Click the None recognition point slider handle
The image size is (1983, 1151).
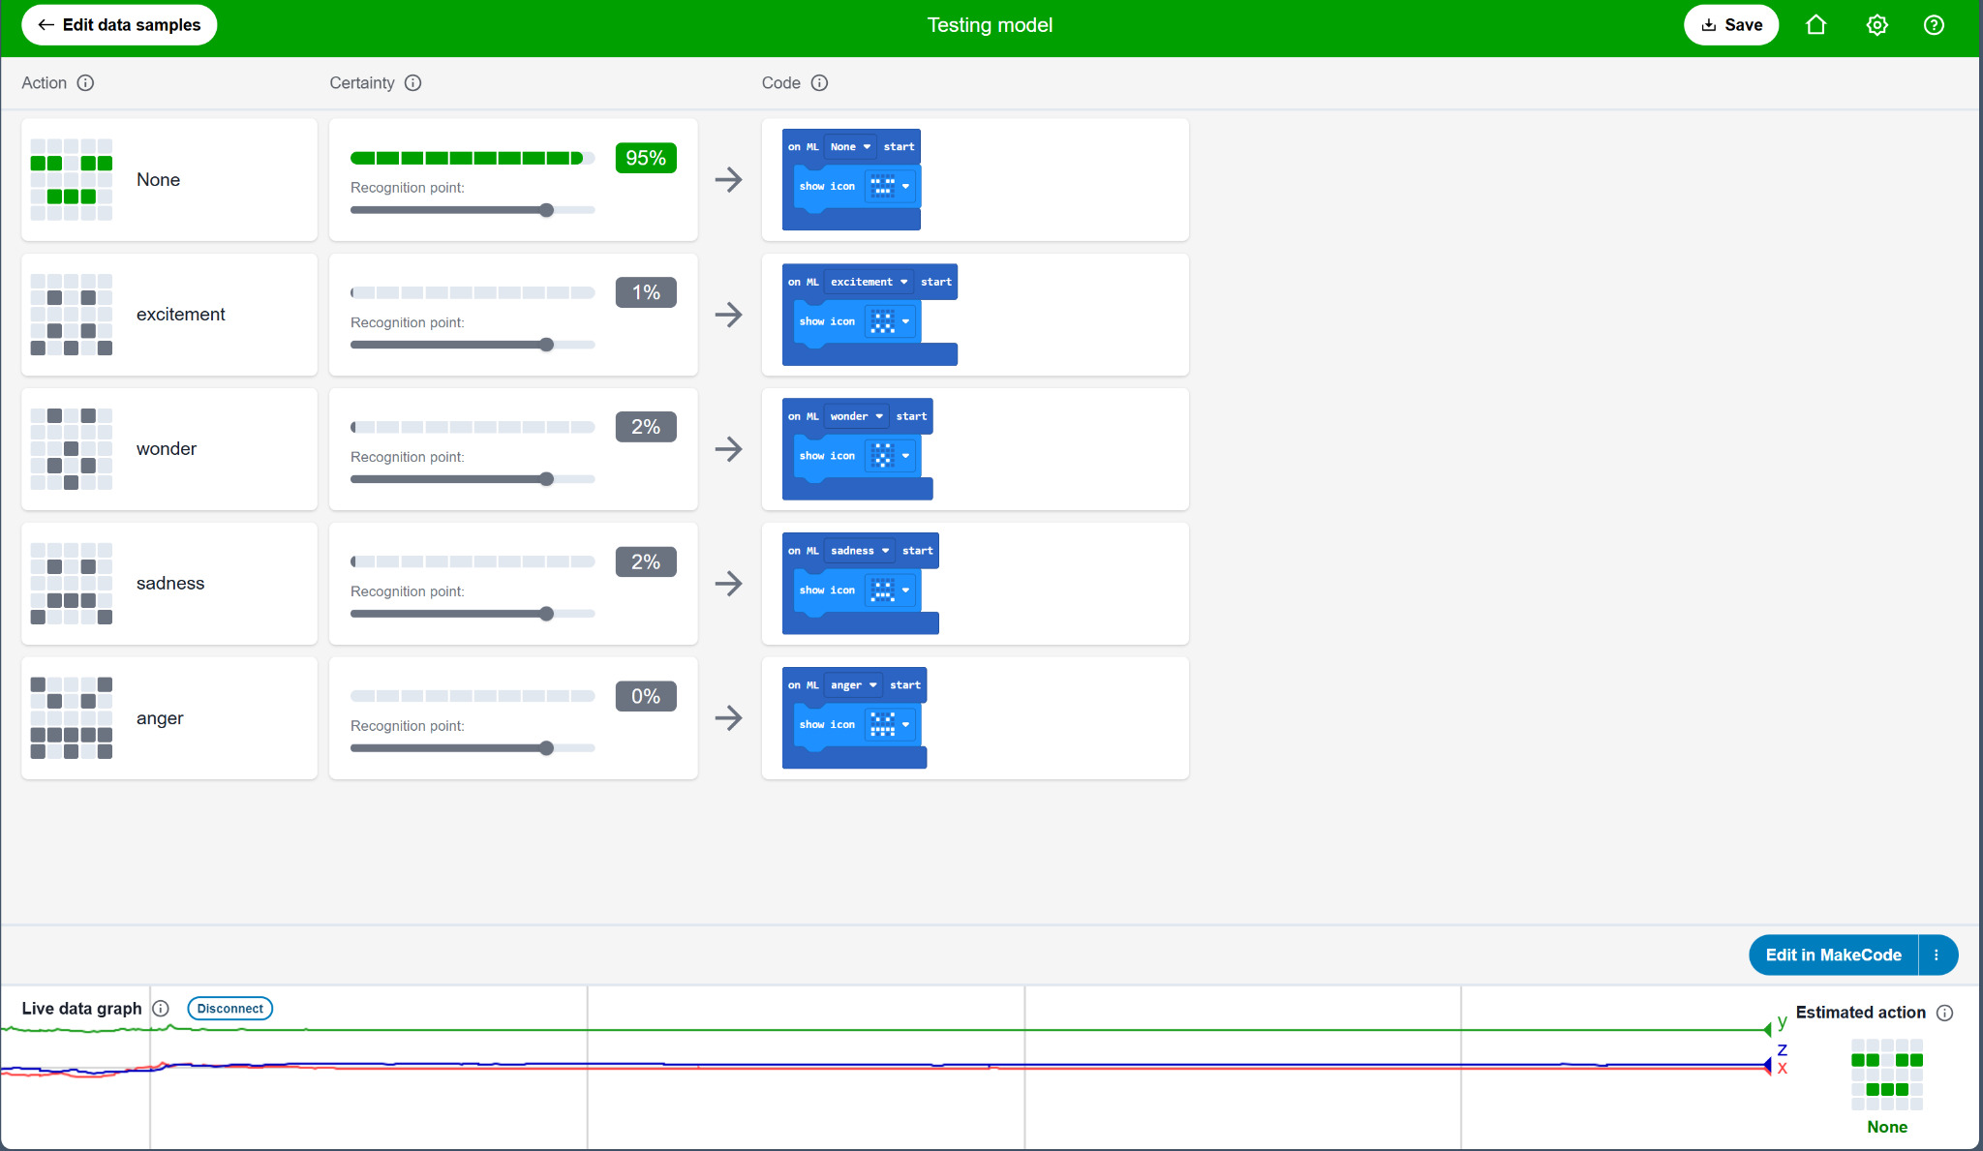(547, 210)
